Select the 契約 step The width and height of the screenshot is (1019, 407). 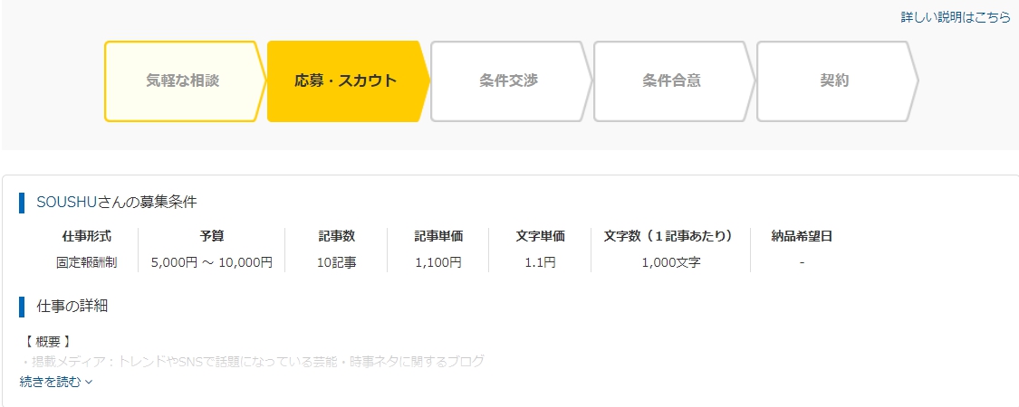(x=838, y=81)
